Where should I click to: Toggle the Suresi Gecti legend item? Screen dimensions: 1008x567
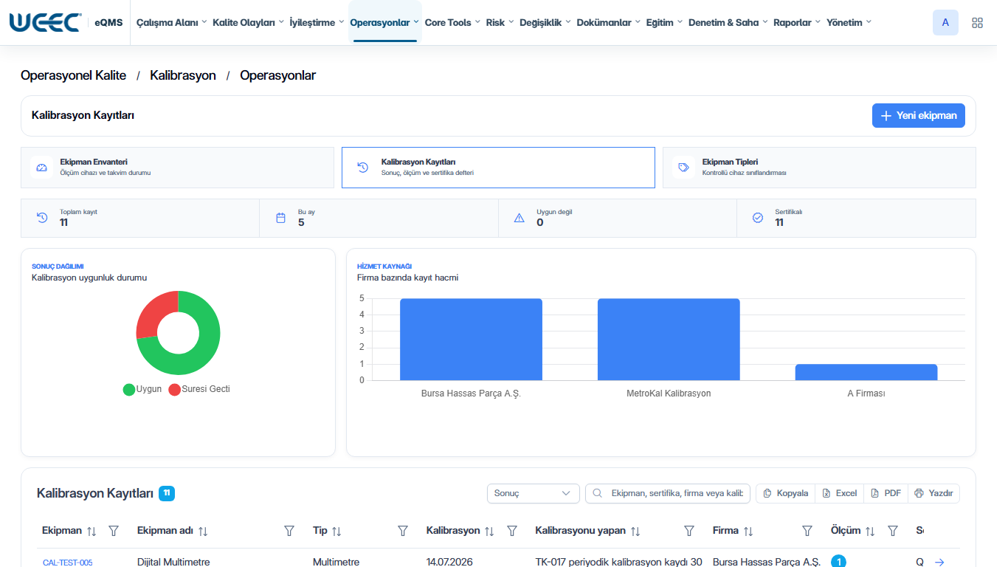pos(199,389)
